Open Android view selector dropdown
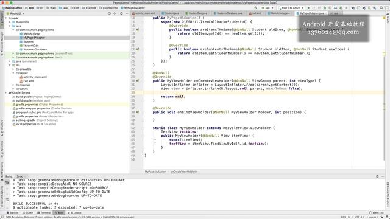390x219 pixels. pos(15,13)
